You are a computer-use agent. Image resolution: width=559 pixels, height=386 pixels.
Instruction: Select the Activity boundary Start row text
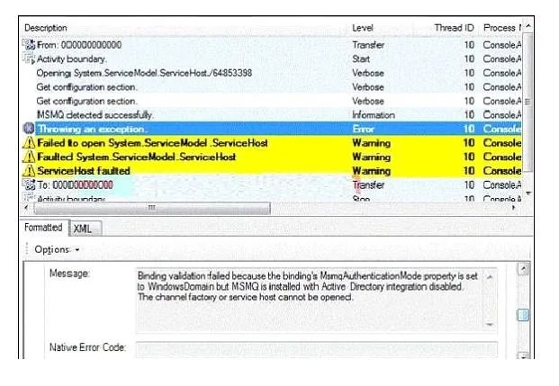72,58
